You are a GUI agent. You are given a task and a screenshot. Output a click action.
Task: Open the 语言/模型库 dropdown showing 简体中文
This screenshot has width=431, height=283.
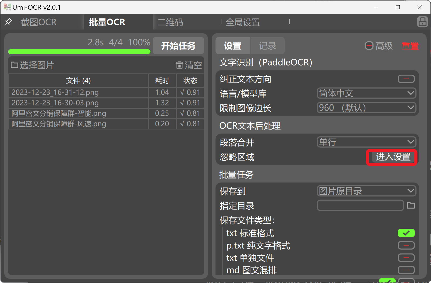point(367,93)
